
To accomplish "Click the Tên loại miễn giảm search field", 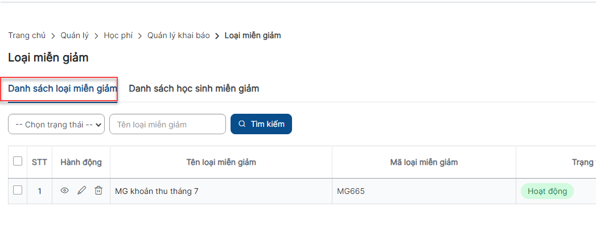I will [167, 124].
